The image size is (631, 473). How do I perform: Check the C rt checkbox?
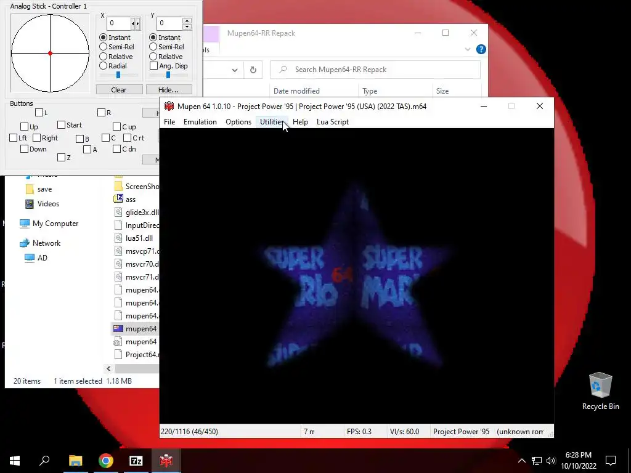[x=127, y=138]
